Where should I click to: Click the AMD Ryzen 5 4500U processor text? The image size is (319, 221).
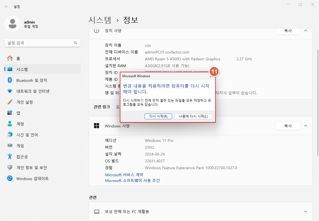pyautogui.click(x=183, y=59)
